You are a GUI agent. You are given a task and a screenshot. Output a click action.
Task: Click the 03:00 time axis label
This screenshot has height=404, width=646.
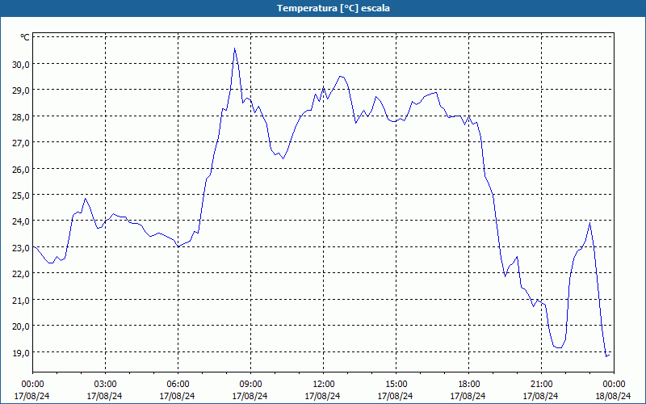(105, 384)
